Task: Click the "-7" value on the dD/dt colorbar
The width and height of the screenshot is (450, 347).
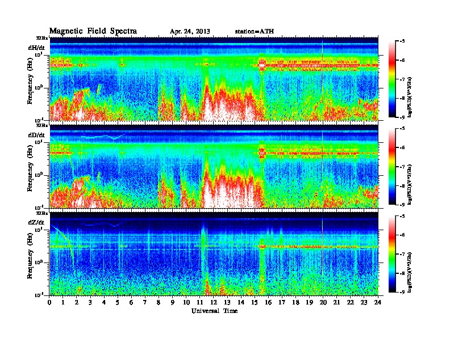Action: (x=402, y=166)
